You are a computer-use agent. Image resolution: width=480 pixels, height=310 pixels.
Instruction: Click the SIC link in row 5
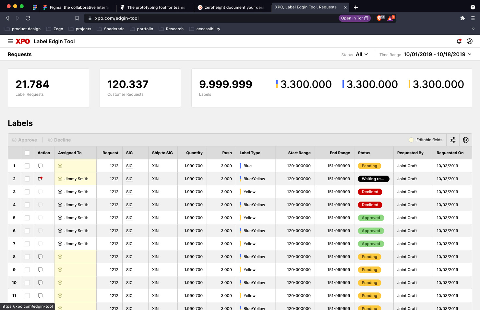click(x=129, y=218)
